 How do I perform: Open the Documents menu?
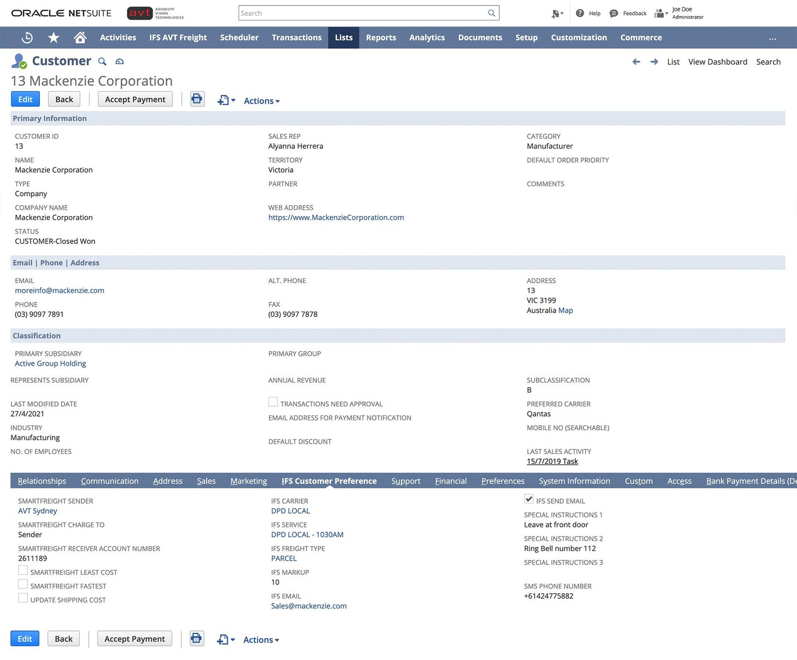coord(480,37)
